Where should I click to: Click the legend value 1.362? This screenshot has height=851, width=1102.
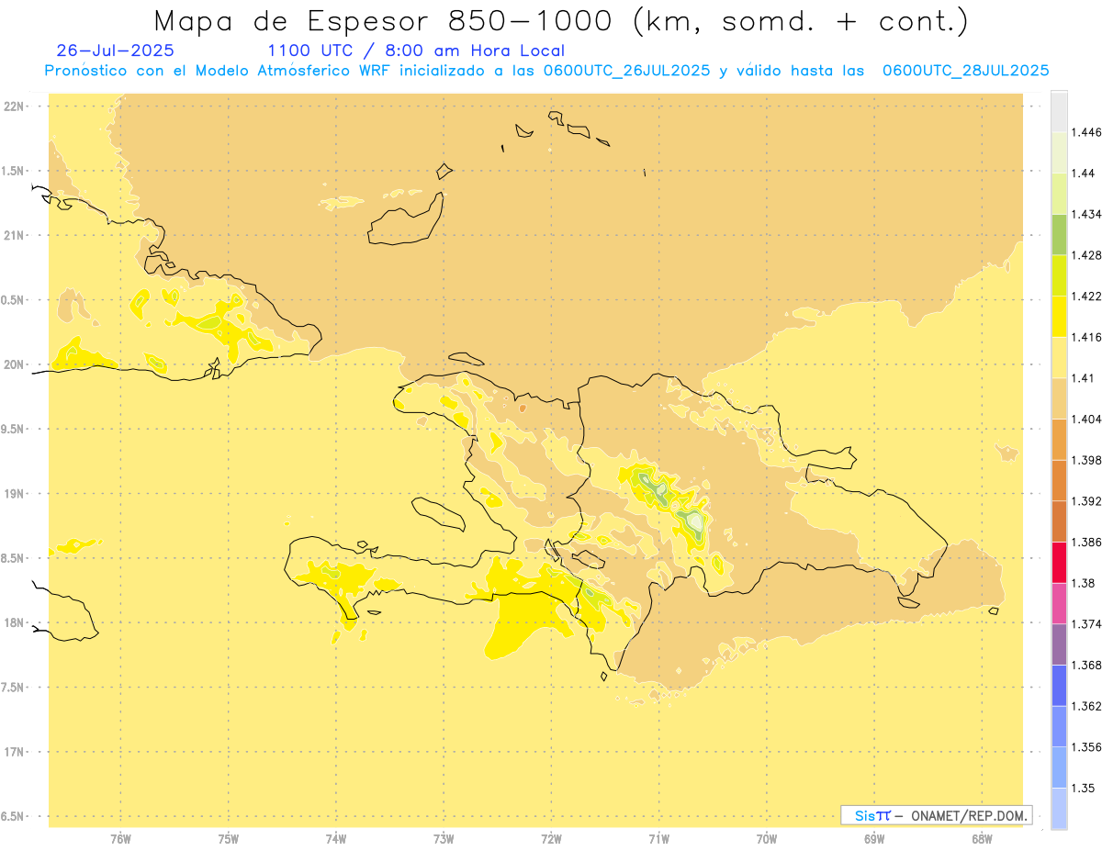pos(1088,706)
